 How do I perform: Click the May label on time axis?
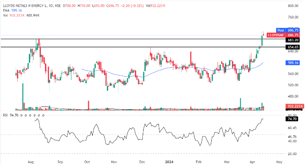click(x=279, y=163)
